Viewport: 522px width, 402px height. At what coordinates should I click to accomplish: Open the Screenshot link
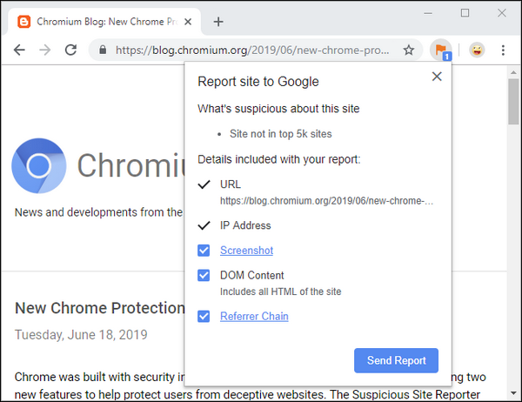(246, 251)
